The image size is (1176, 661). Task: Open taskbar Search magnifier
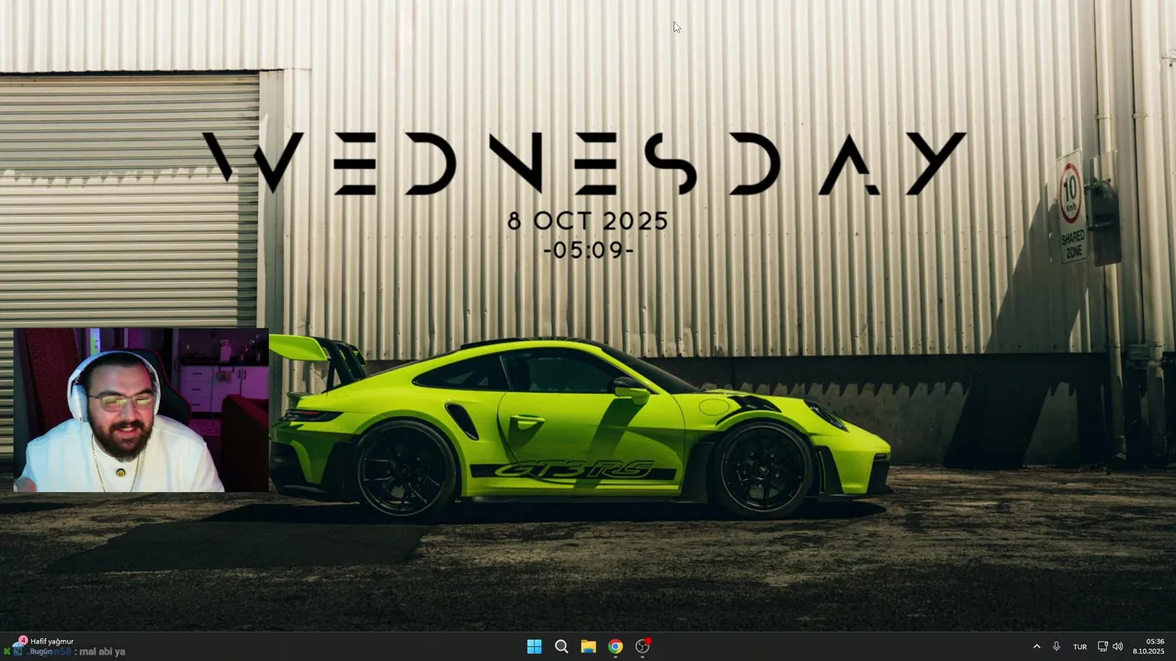pyautogui.click(x=561, y=646)
